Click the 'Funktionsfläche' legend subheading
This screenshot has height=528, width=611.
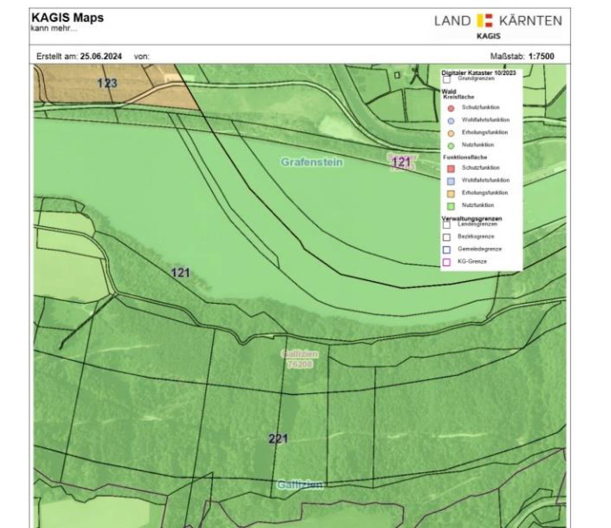click(x=465, y=157)
